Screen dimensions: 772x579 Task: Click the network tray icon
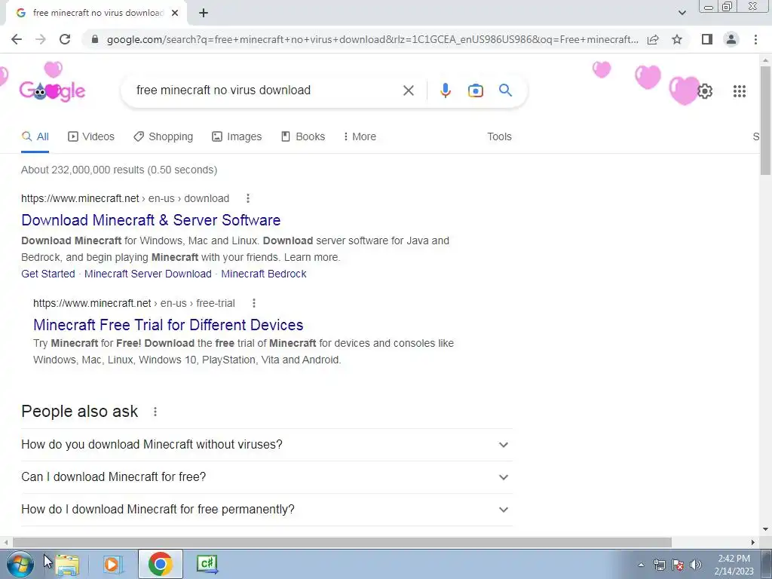point(659,565)
